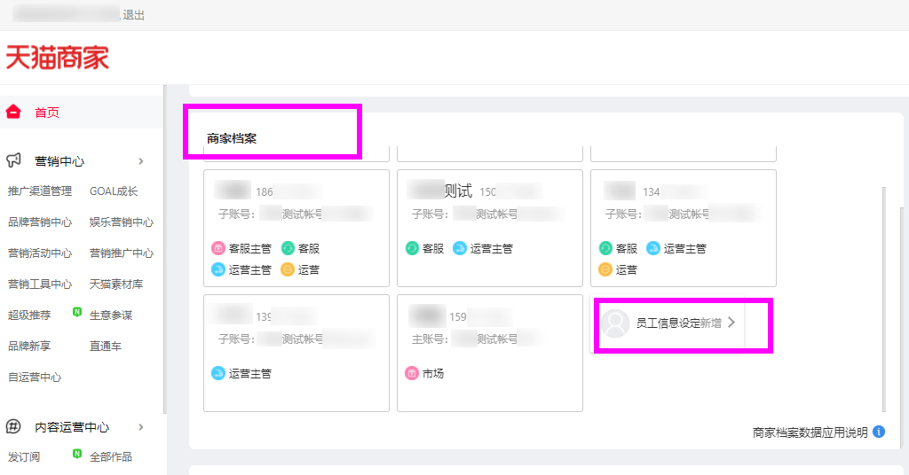
Task: Click 运营 role icon in 186 card
Action: click(288, 269)
